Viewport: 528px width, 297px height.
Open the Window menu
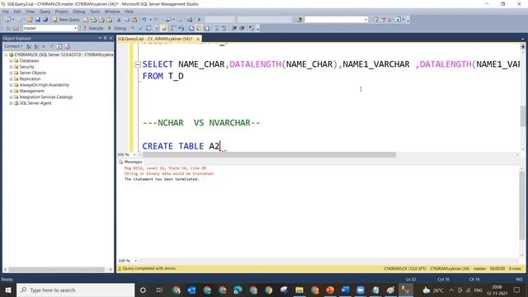click(112, 12)
